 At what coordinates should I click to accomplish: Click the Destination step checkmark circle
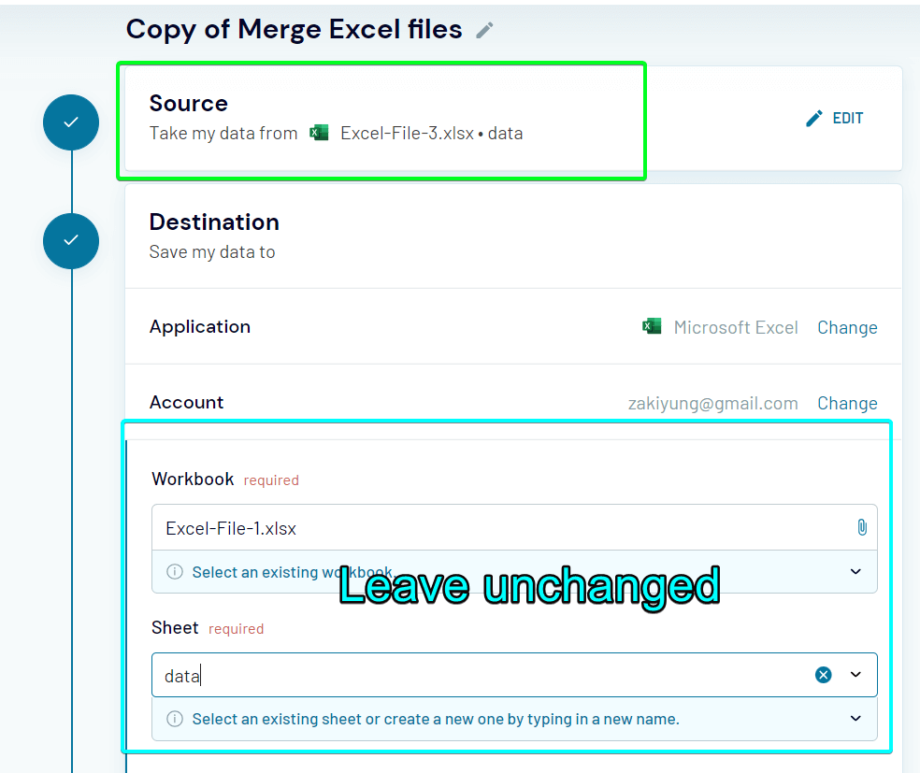click(70, 241)
